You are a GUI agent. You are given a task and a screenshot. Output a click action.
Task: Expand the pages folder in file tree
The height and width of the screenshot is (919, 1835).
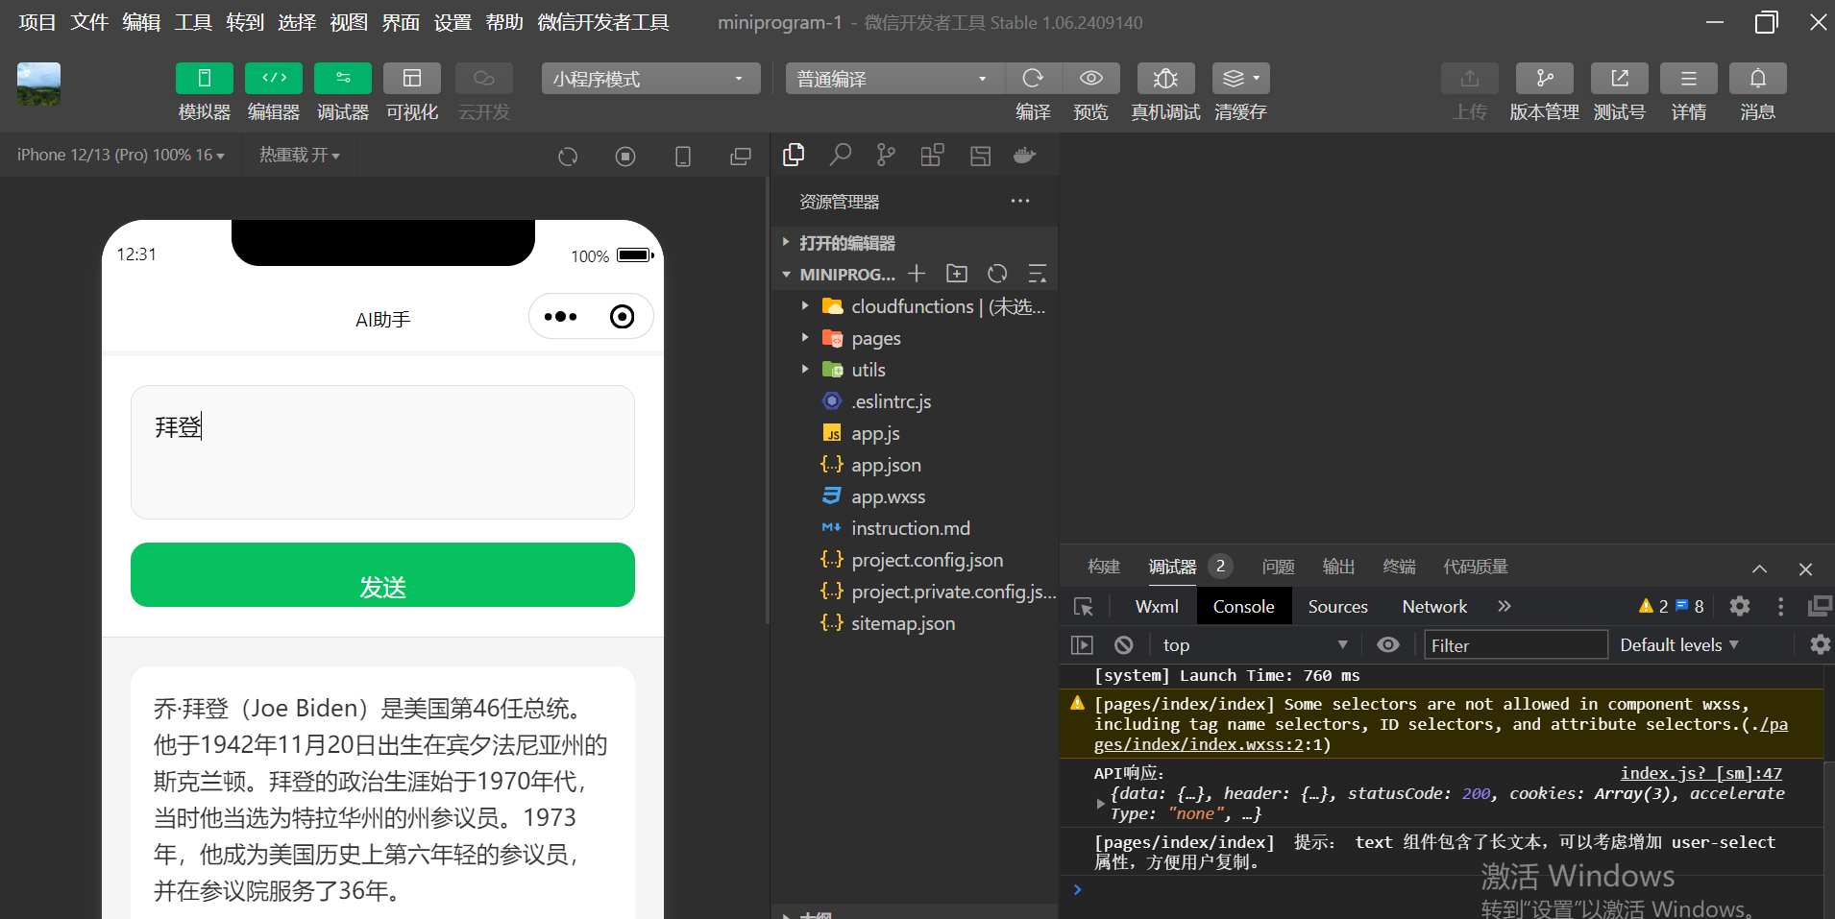click(875, 338)
